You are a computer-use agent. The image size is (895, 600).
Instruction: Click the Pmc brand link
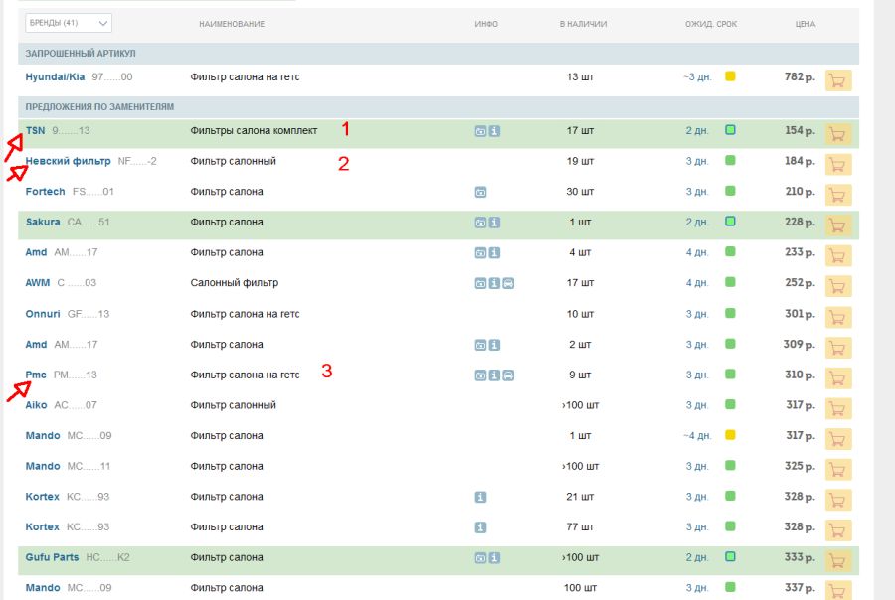36,375
